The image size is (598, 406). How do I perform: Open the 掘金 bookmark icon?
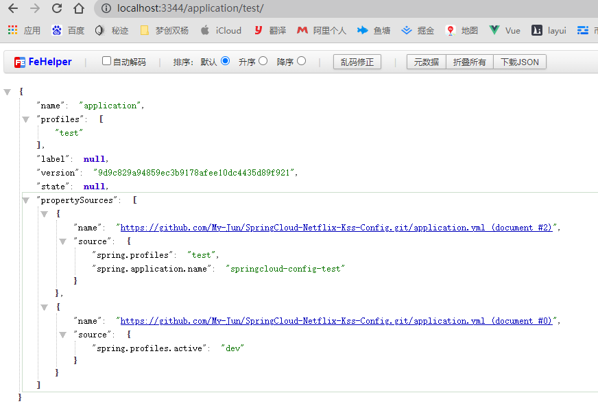[407, 30]
